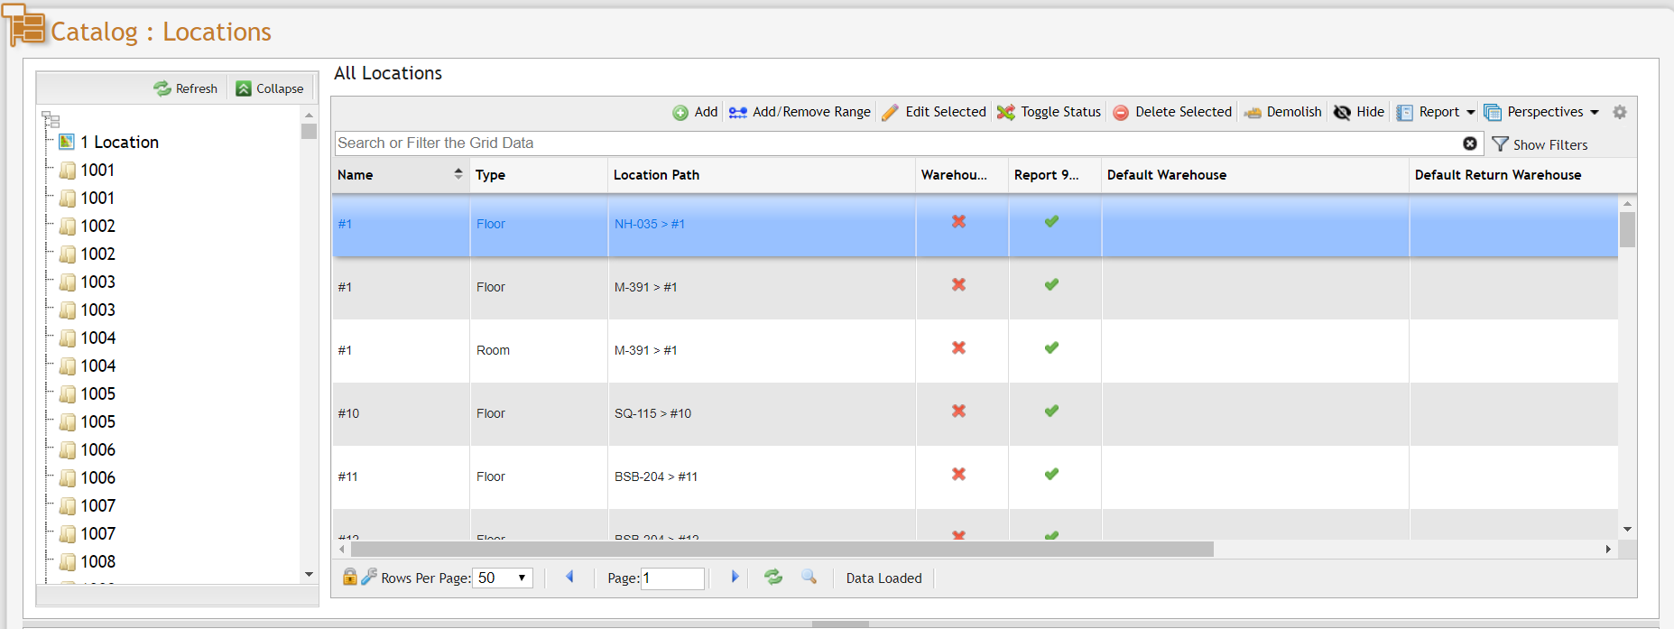Click the Add location toolbar button
Screen dimensions: 1674x629
coord(695,112)
